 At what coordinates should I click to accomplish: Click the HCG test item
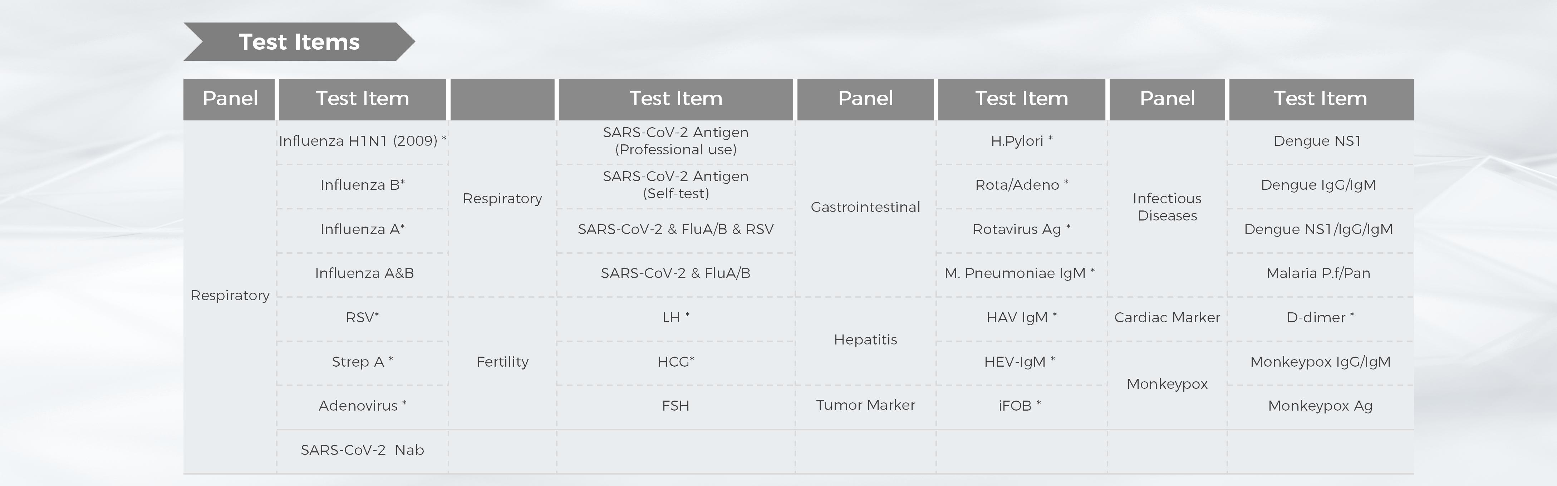tap(676, 362)
